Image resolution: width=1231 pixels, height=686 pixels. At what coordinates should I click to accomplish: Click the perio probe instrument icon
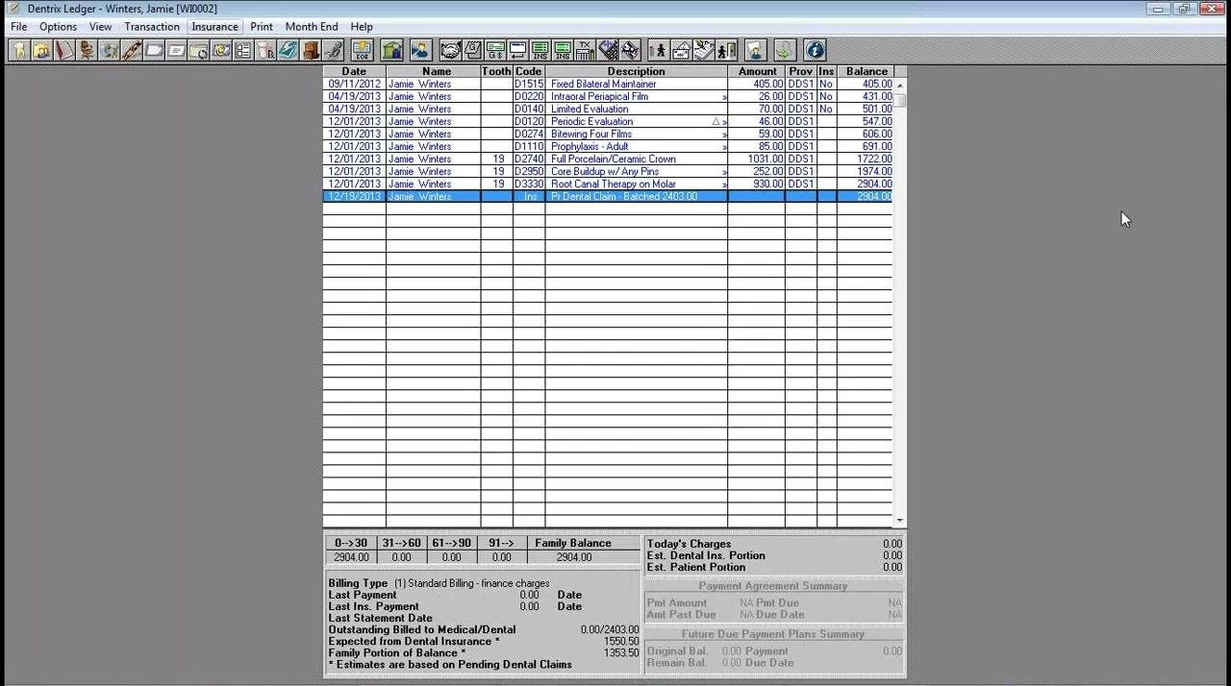(x=132, y=50)
